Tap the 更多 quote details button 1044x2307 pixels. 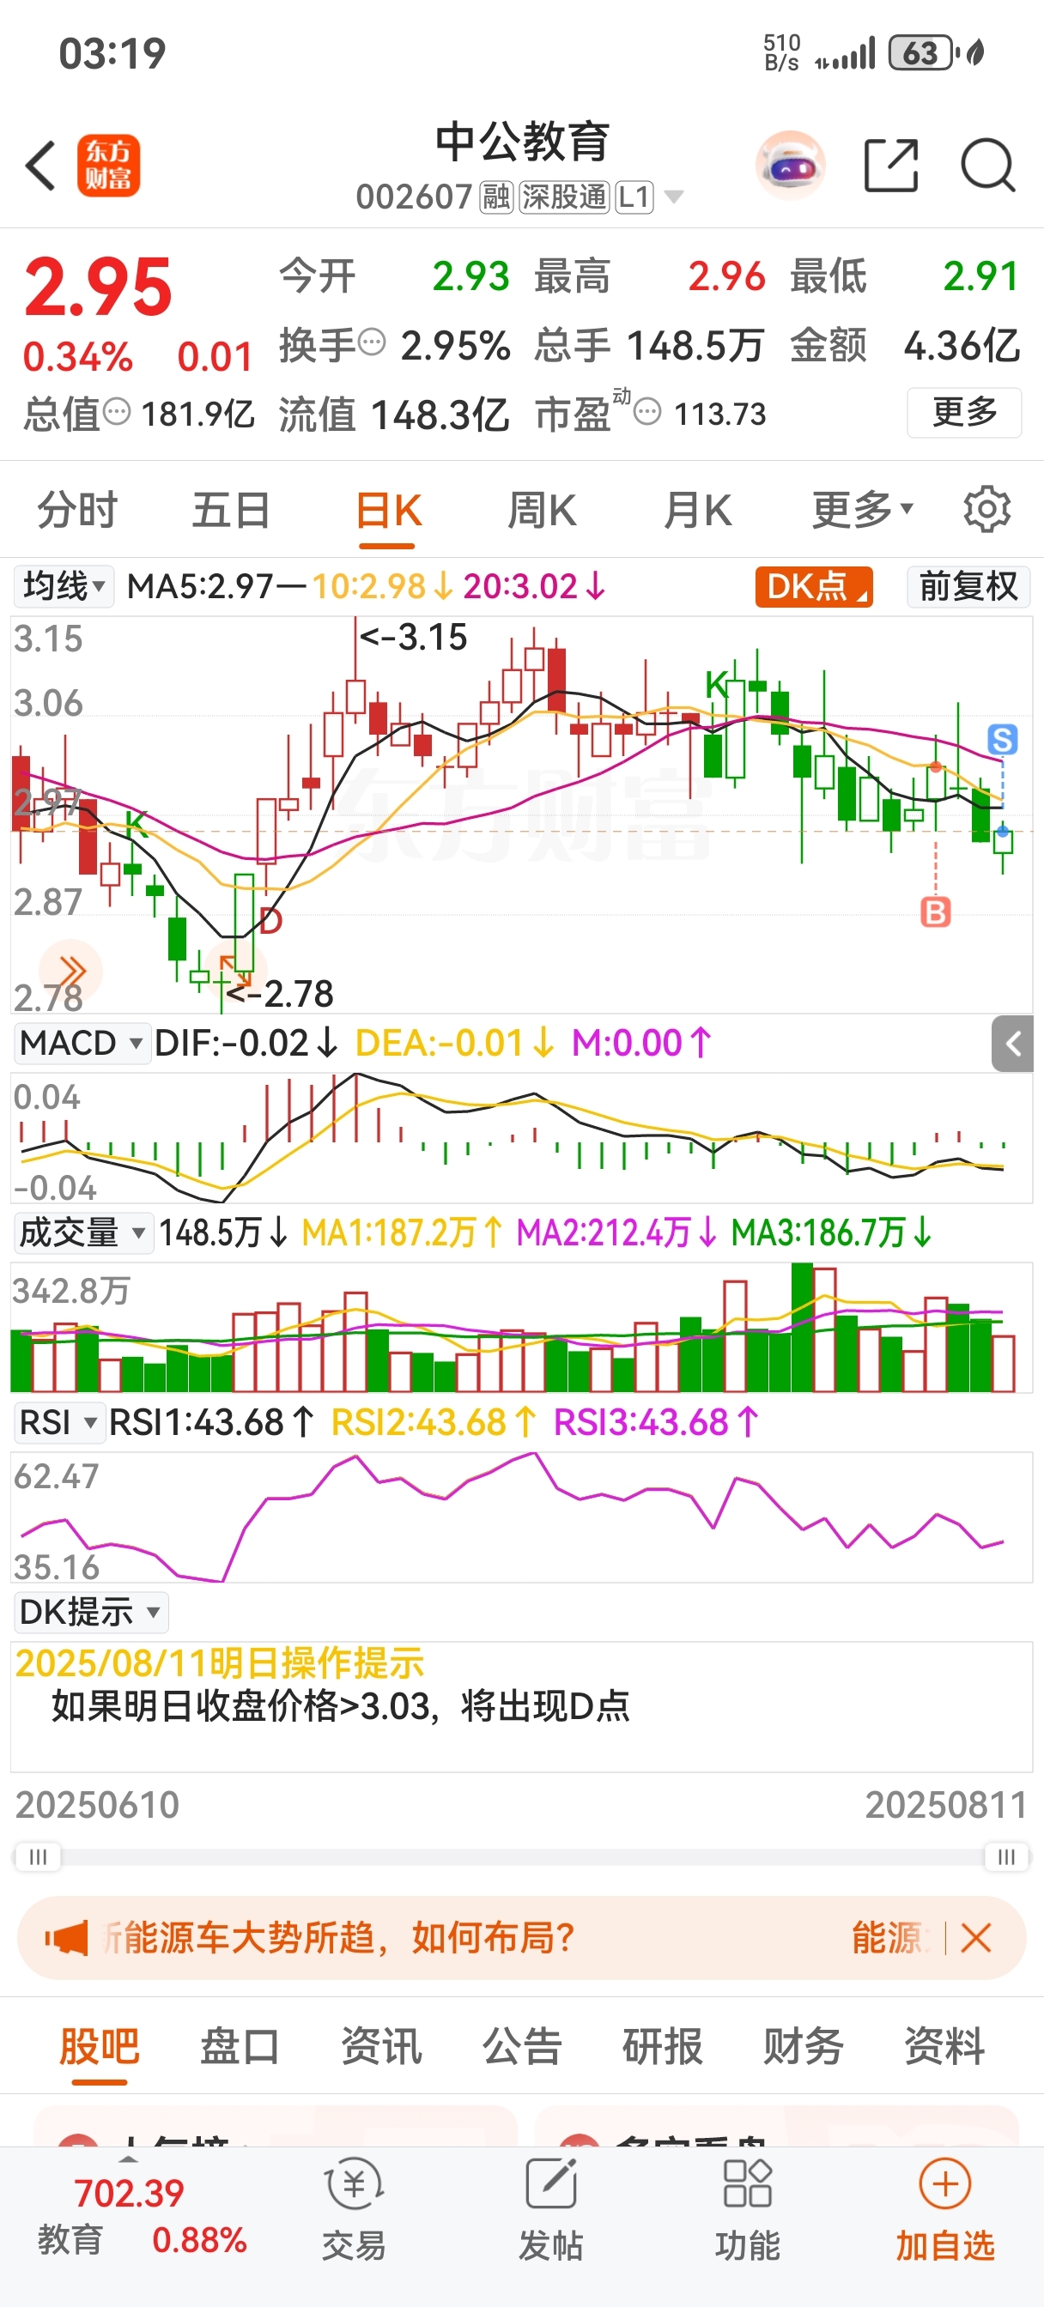coord(964,412)
